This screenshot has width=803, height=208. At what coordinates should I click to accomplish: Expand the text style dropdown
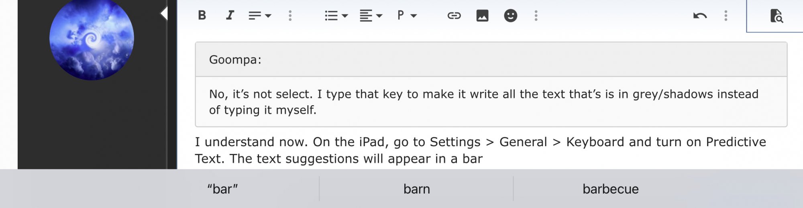tap(260, 16)
